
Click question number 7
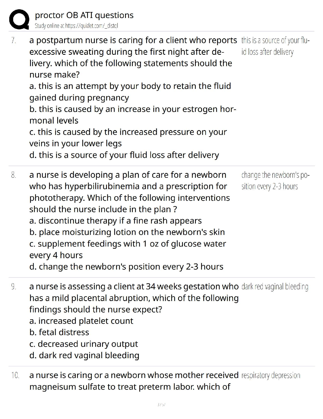pos(14,40)
